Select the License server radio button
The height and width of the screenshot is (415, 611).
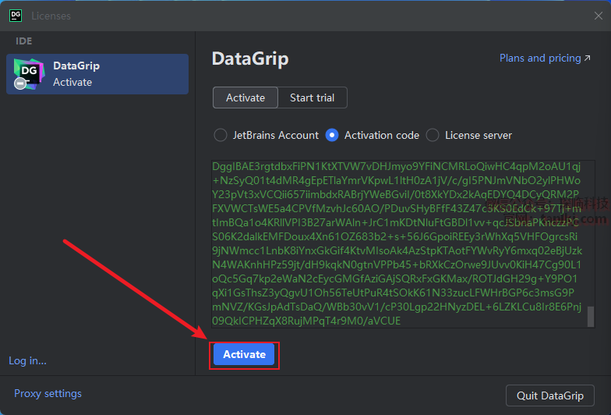[x=433, y=135]
